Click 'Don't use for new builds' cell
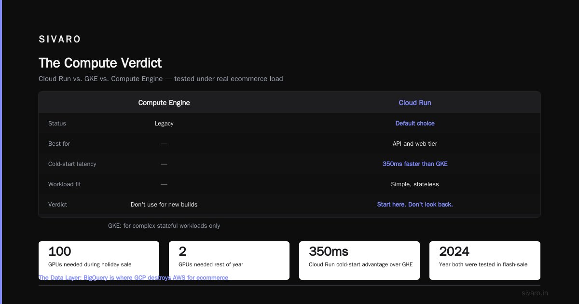The image size is (579, 304). tap(164, 205)
